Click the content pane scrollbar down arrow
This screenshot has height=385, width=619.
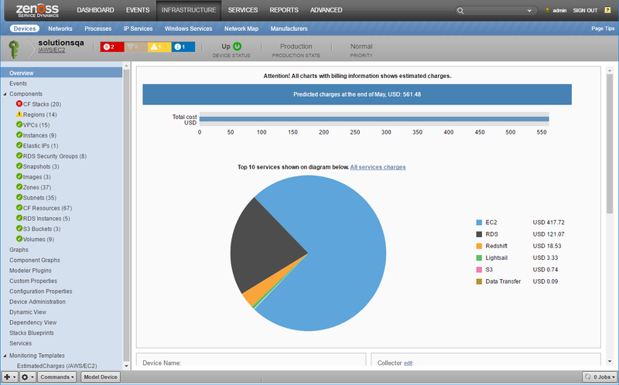pyautogui.click(x=610, y=361)
